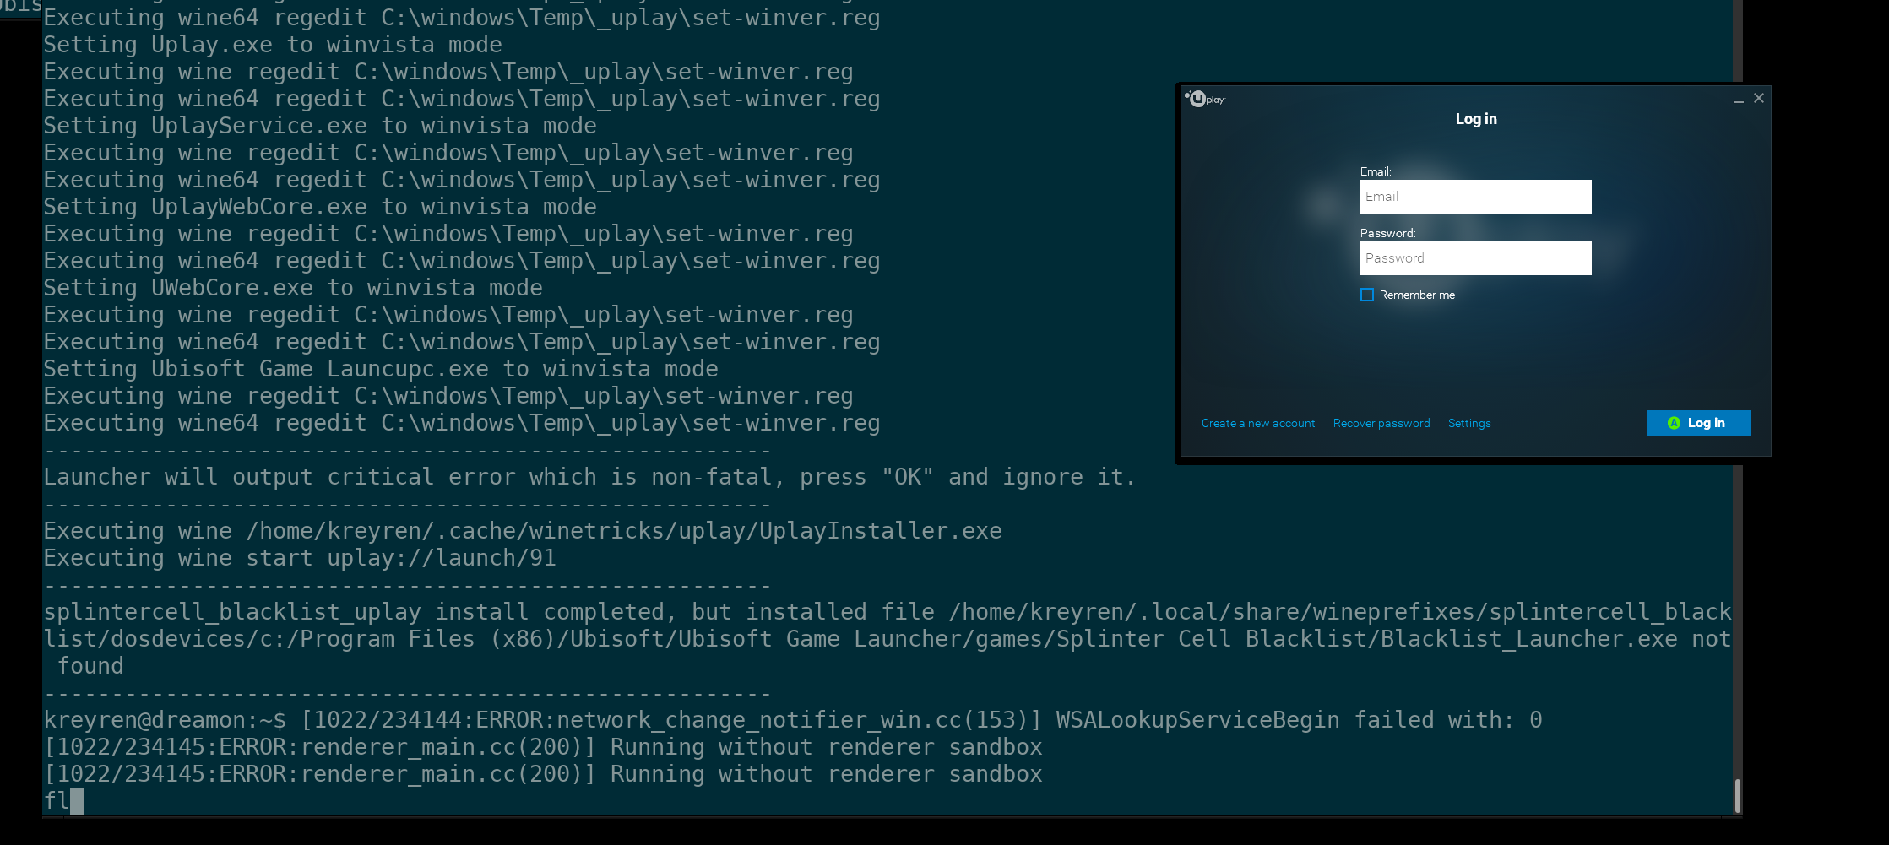This screenshot has width=1889, height=845.
Task: Click line "Setting UplayService.exe to winvista mode"
Action: coord(320,126)
